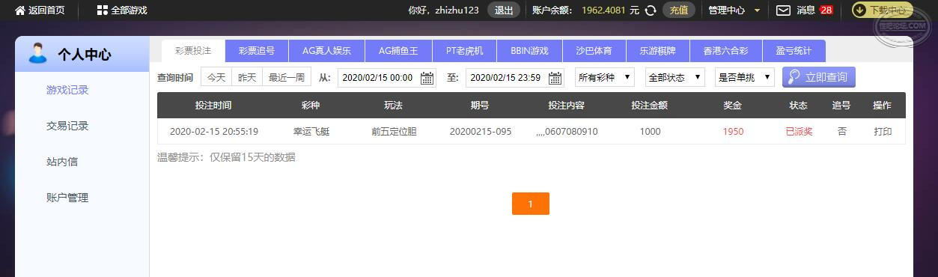Select the 昨天 quick date filter
The height and width of the screenshot is (277, 938).
click(x=247, y=78)
